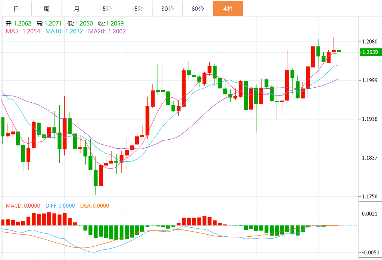Switch to the 5分 timeframe tab

click(x=107, y=9)
